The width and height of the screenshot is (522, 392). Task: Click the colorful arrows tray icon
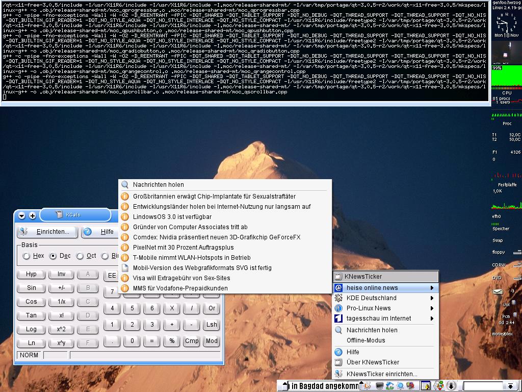439,386
